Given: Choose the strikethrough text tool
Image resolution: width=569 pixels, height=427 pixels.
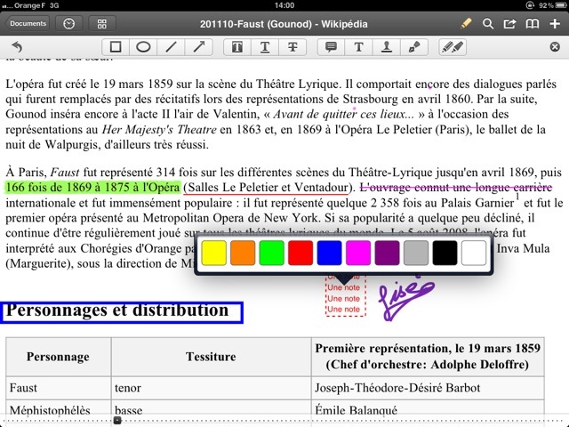Looking at the screenshot, I should (x=293, y=46).
